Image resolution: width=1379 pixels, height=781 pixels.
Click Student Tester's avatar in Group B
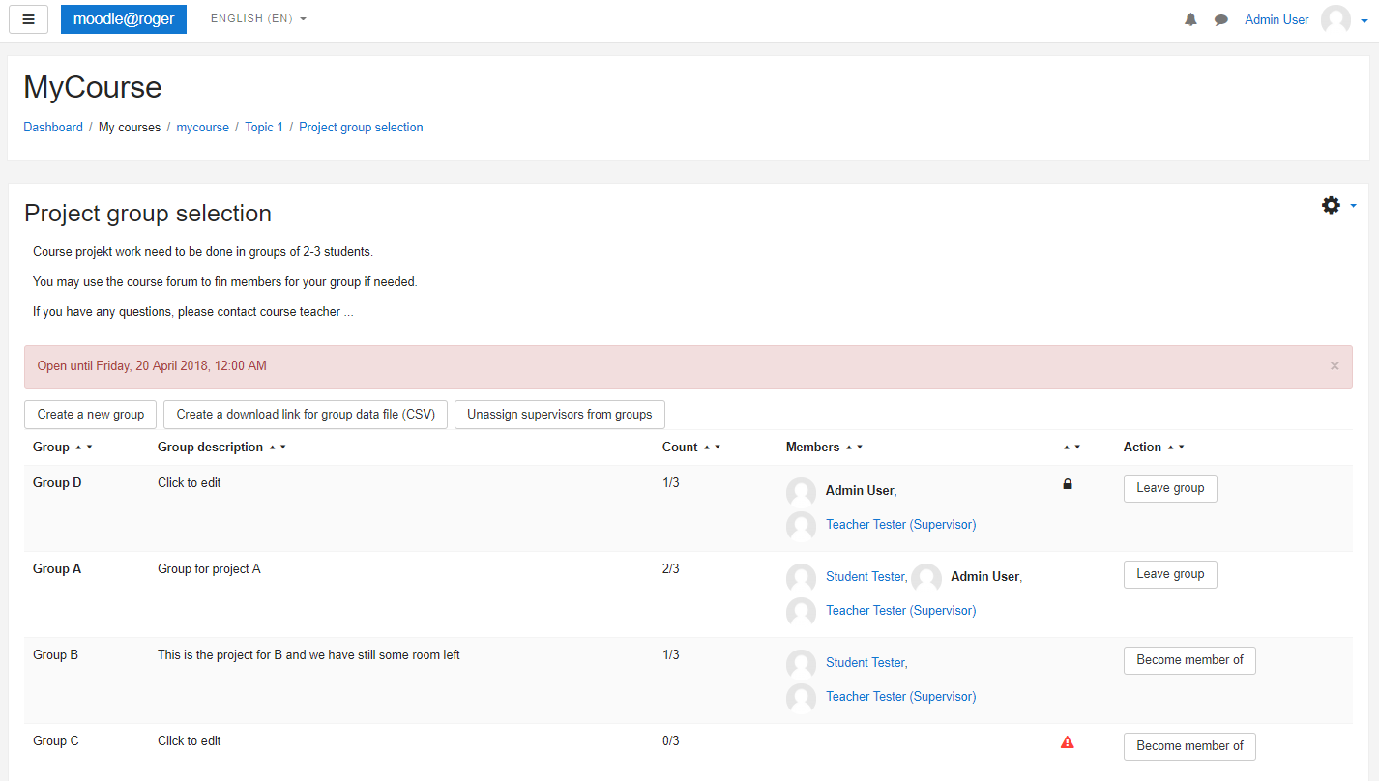tap(801, 663)
